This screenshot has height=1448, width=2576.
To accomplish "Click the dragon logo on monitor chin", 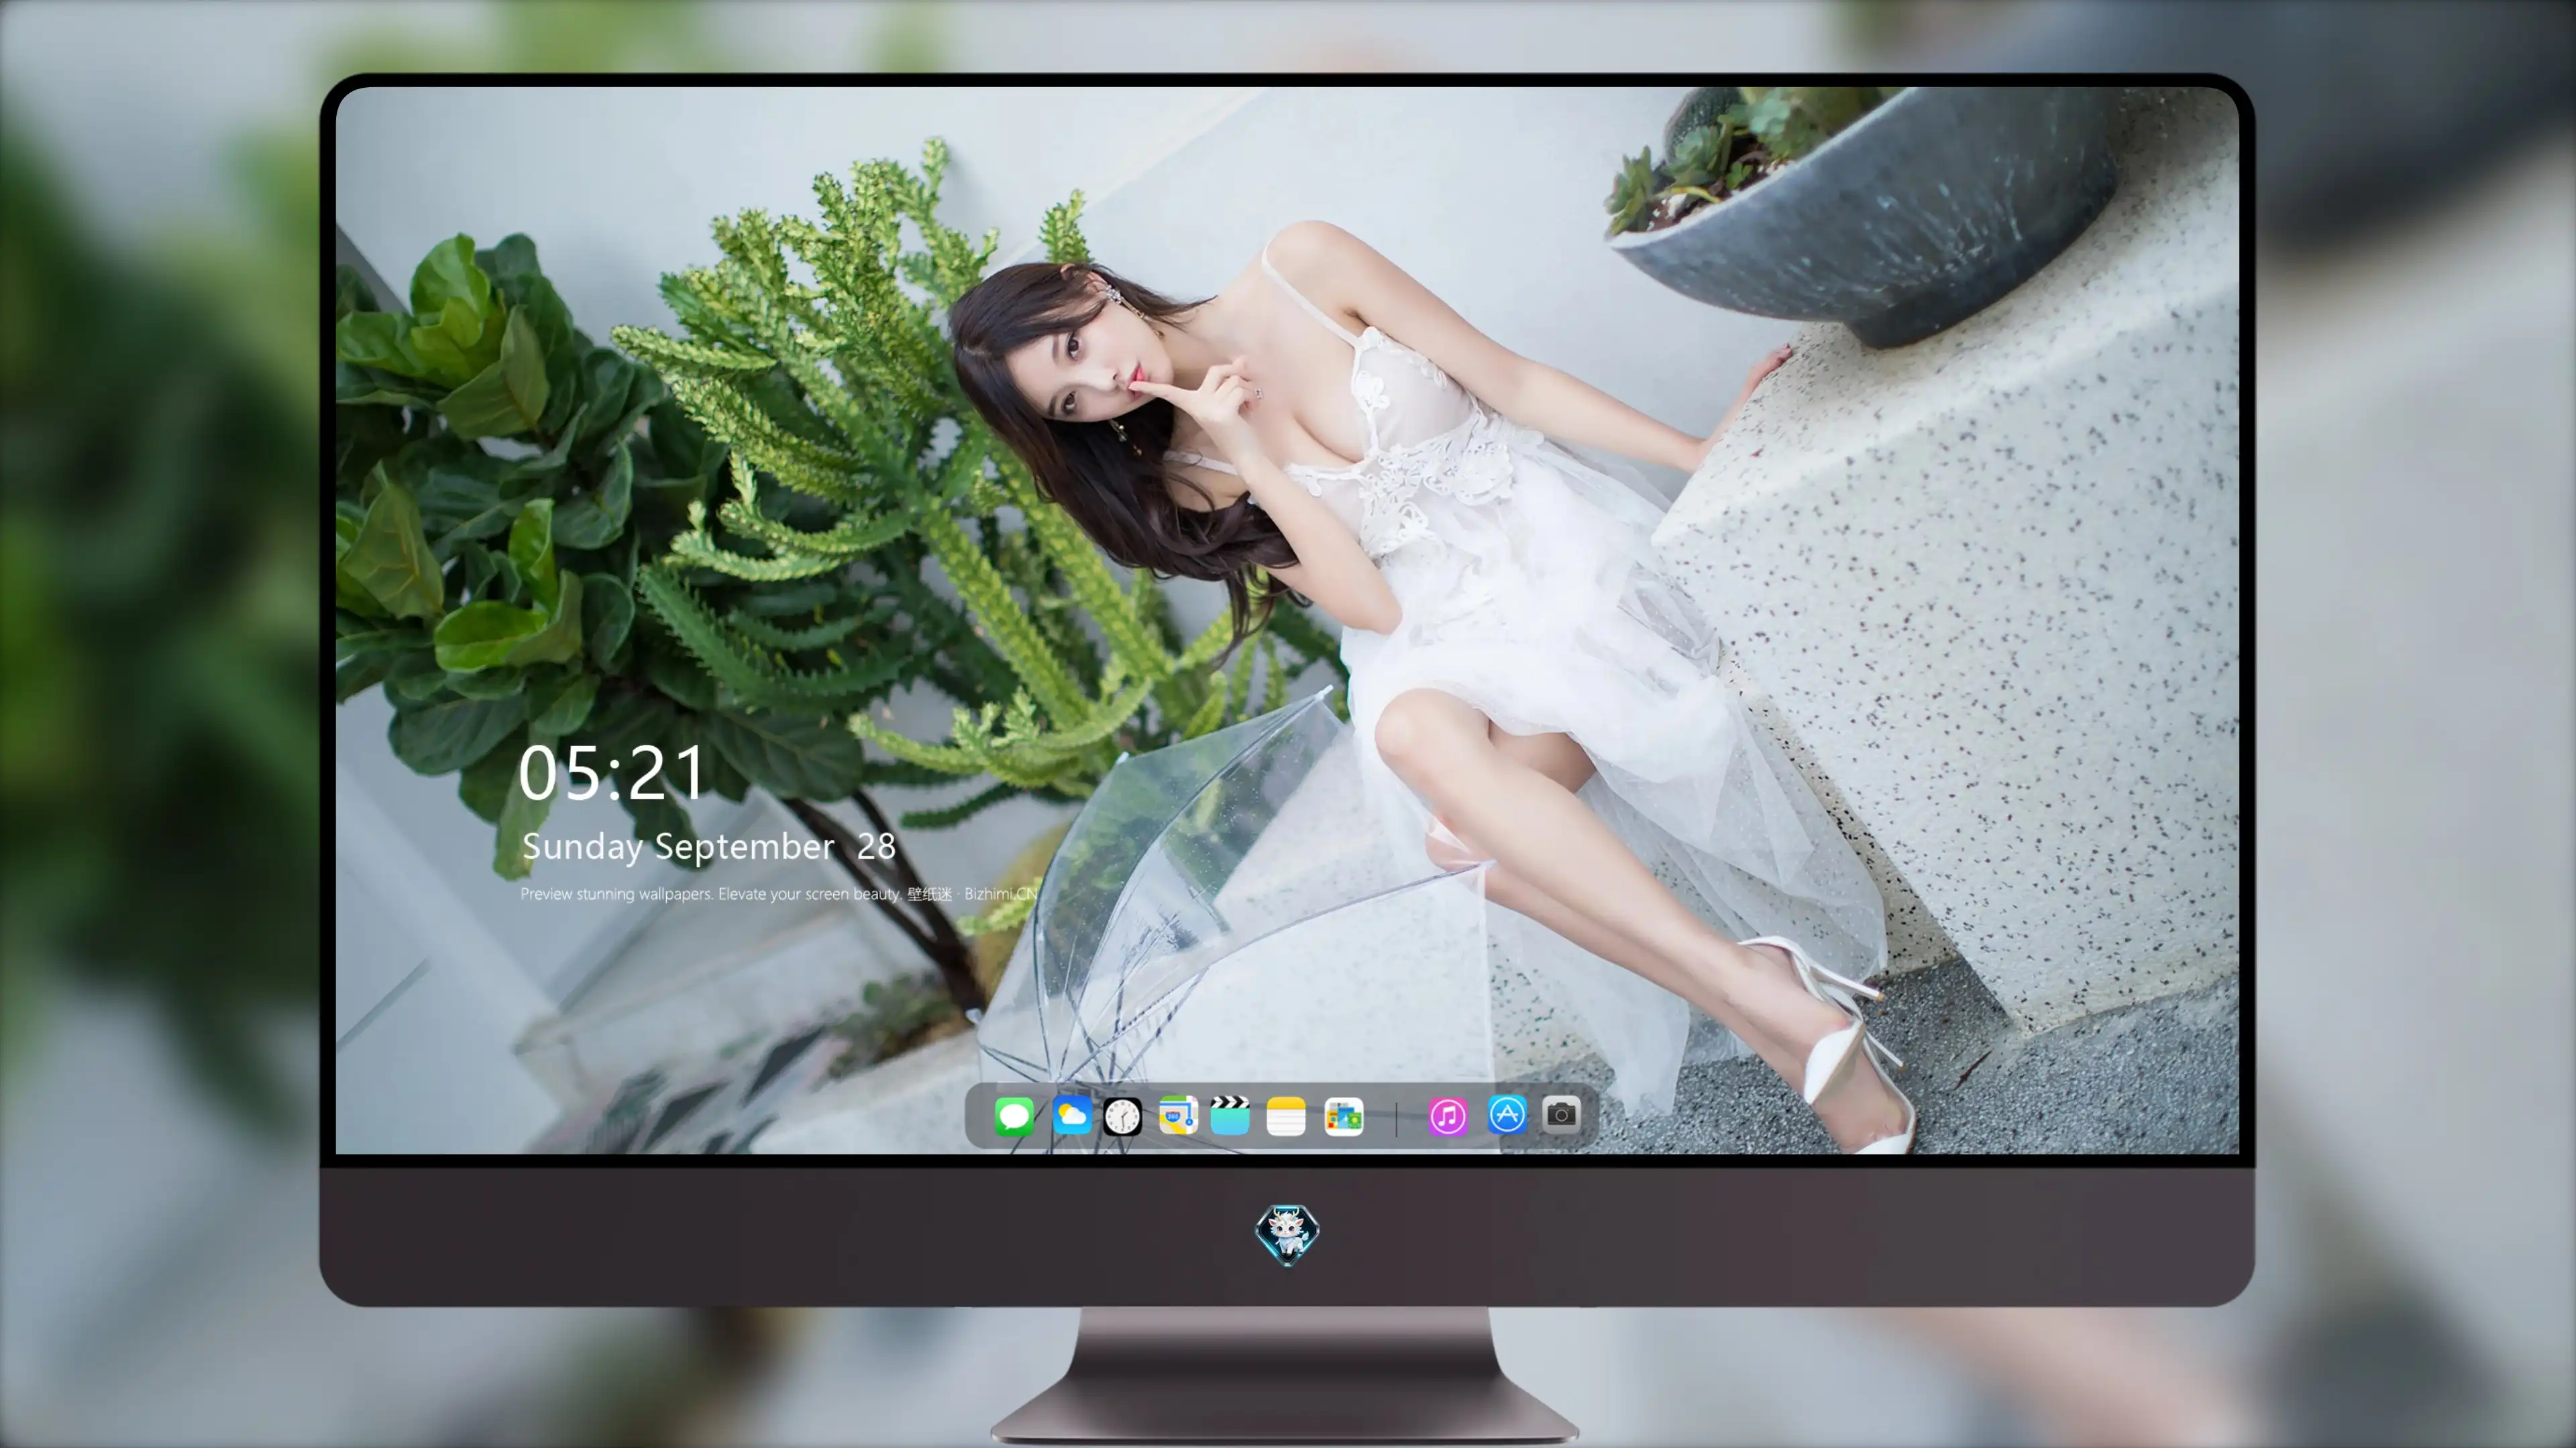I will (x=1287, y=1234).
